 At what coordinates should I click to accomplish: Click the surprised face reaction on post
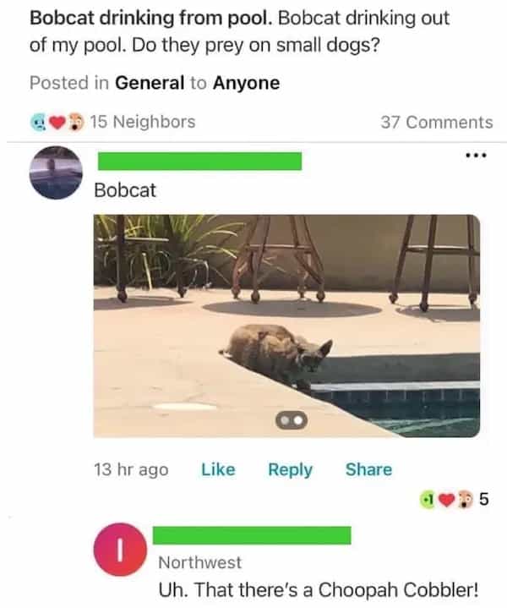click(x=76, y=122)
